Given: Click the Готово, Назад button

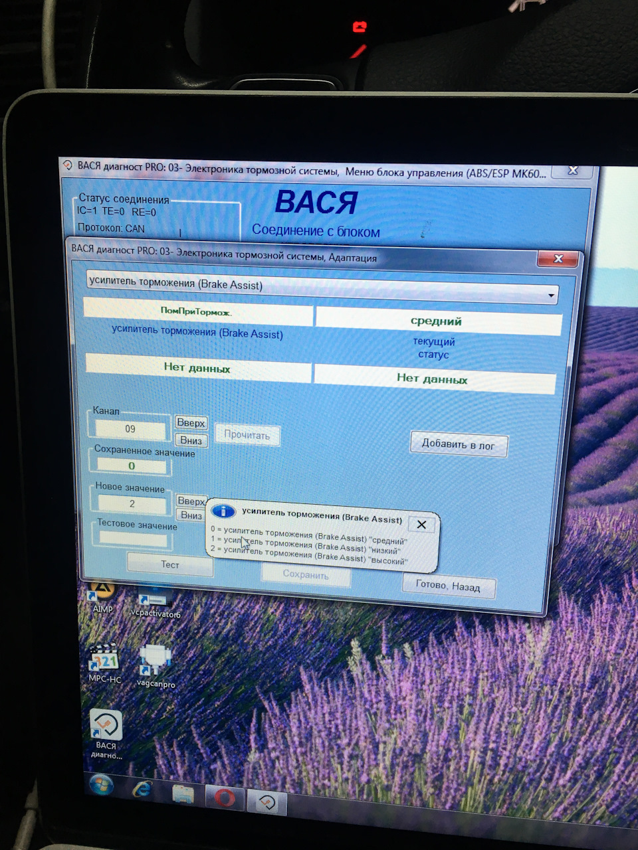Looking at the screenshot, I should [x=449, y=586].
